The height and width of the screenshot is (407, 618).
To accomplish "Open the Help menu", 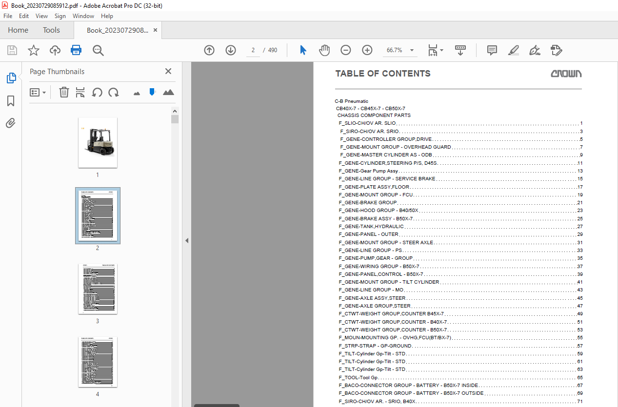I will 107,16.
